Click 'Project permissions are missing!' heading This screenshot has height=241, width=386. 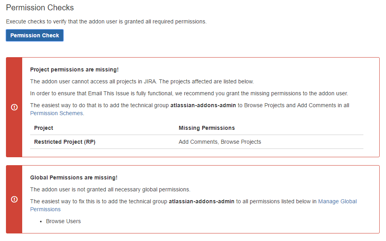75,69
